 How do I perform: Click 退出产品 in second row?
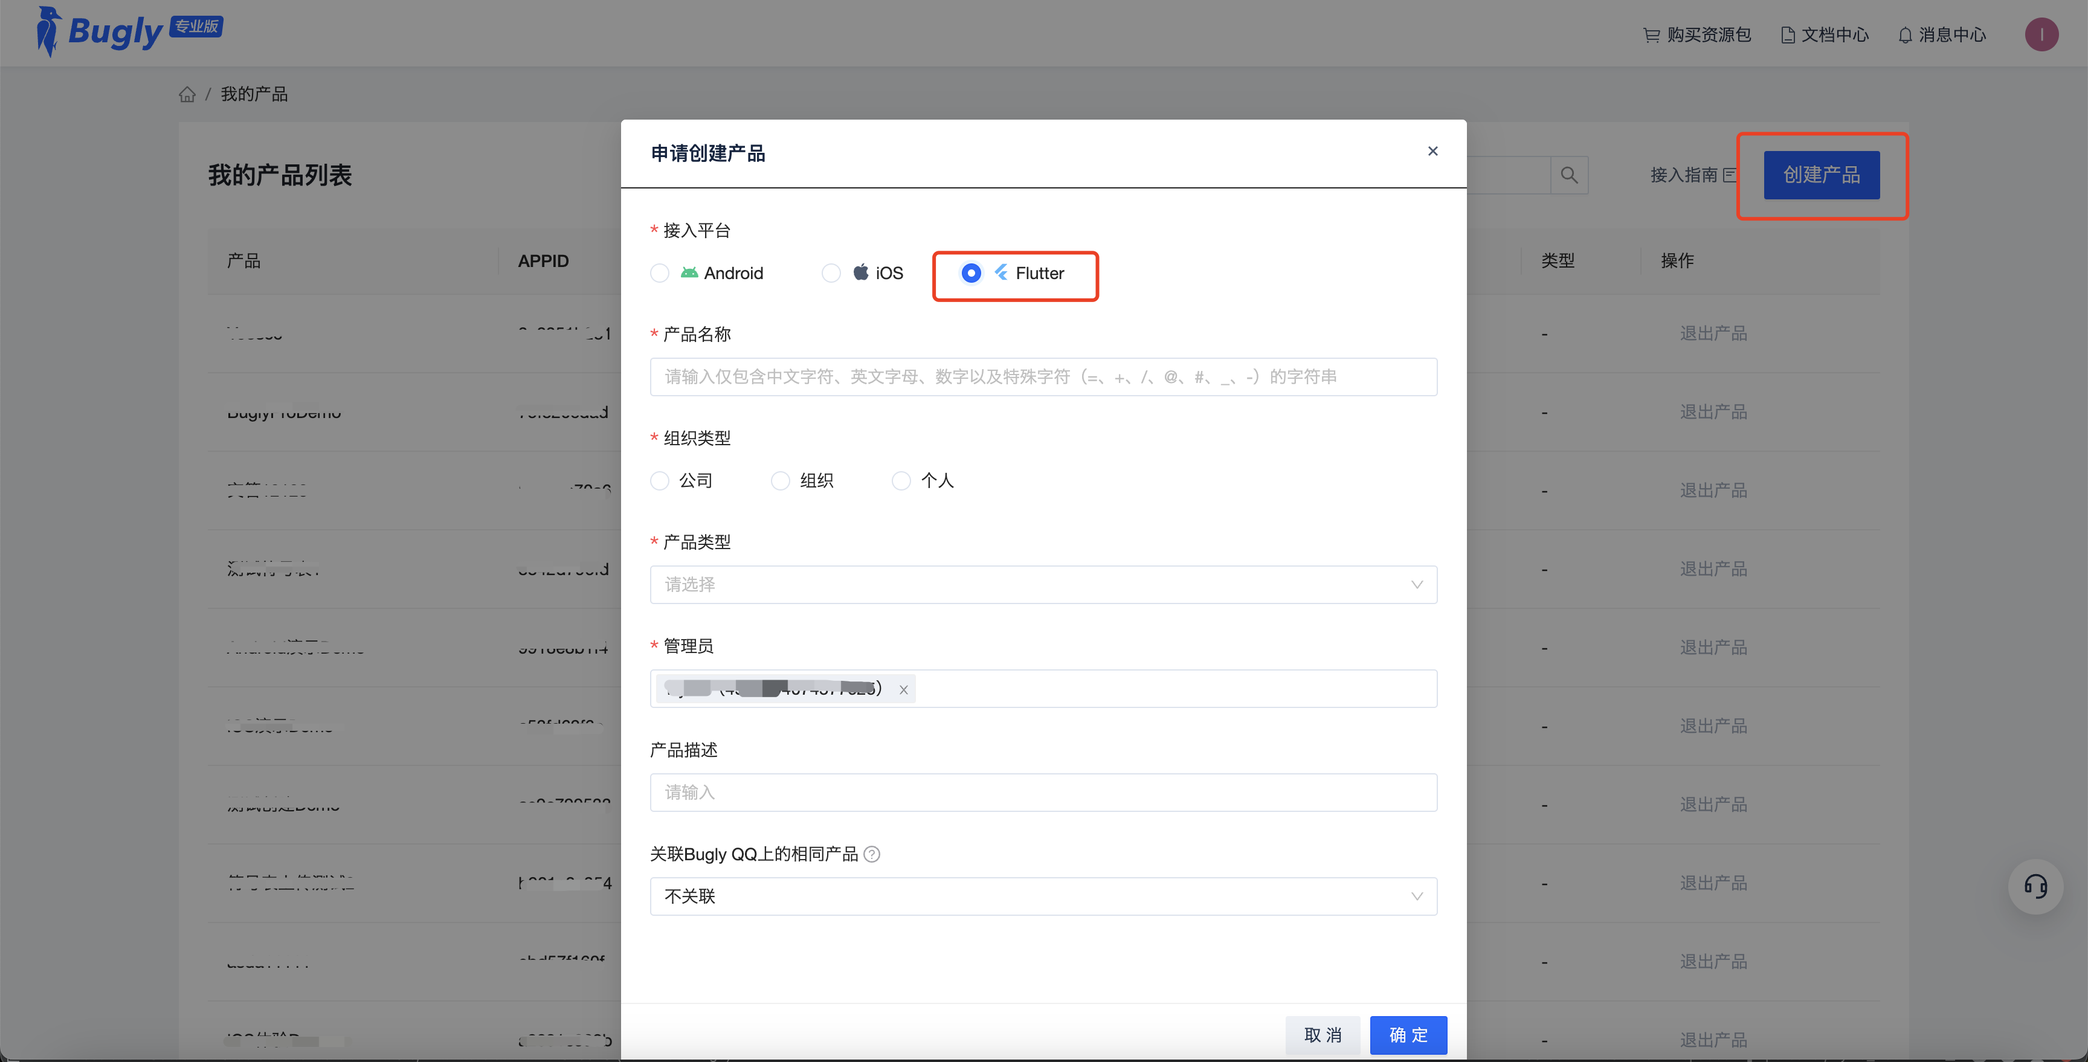click(x=1713, y=412)
